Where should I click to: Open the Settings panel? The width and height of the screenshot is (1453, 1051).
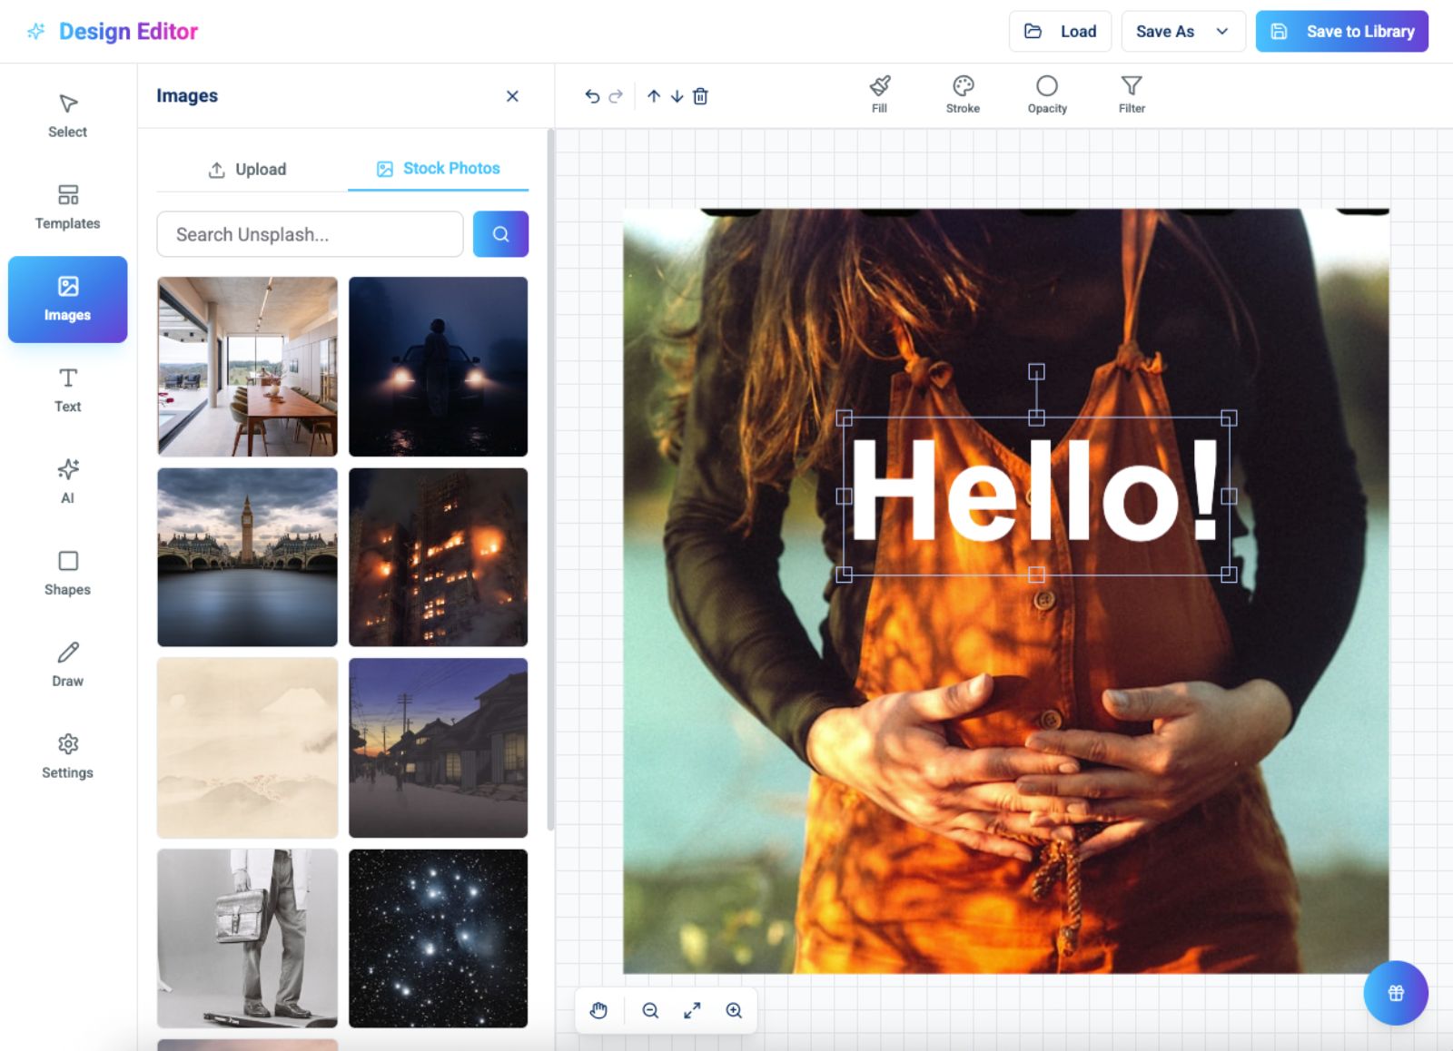[67, 754]
